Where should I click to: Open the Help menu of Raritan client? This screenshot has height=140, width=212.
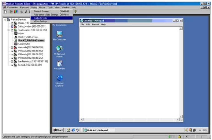point(74,8)
